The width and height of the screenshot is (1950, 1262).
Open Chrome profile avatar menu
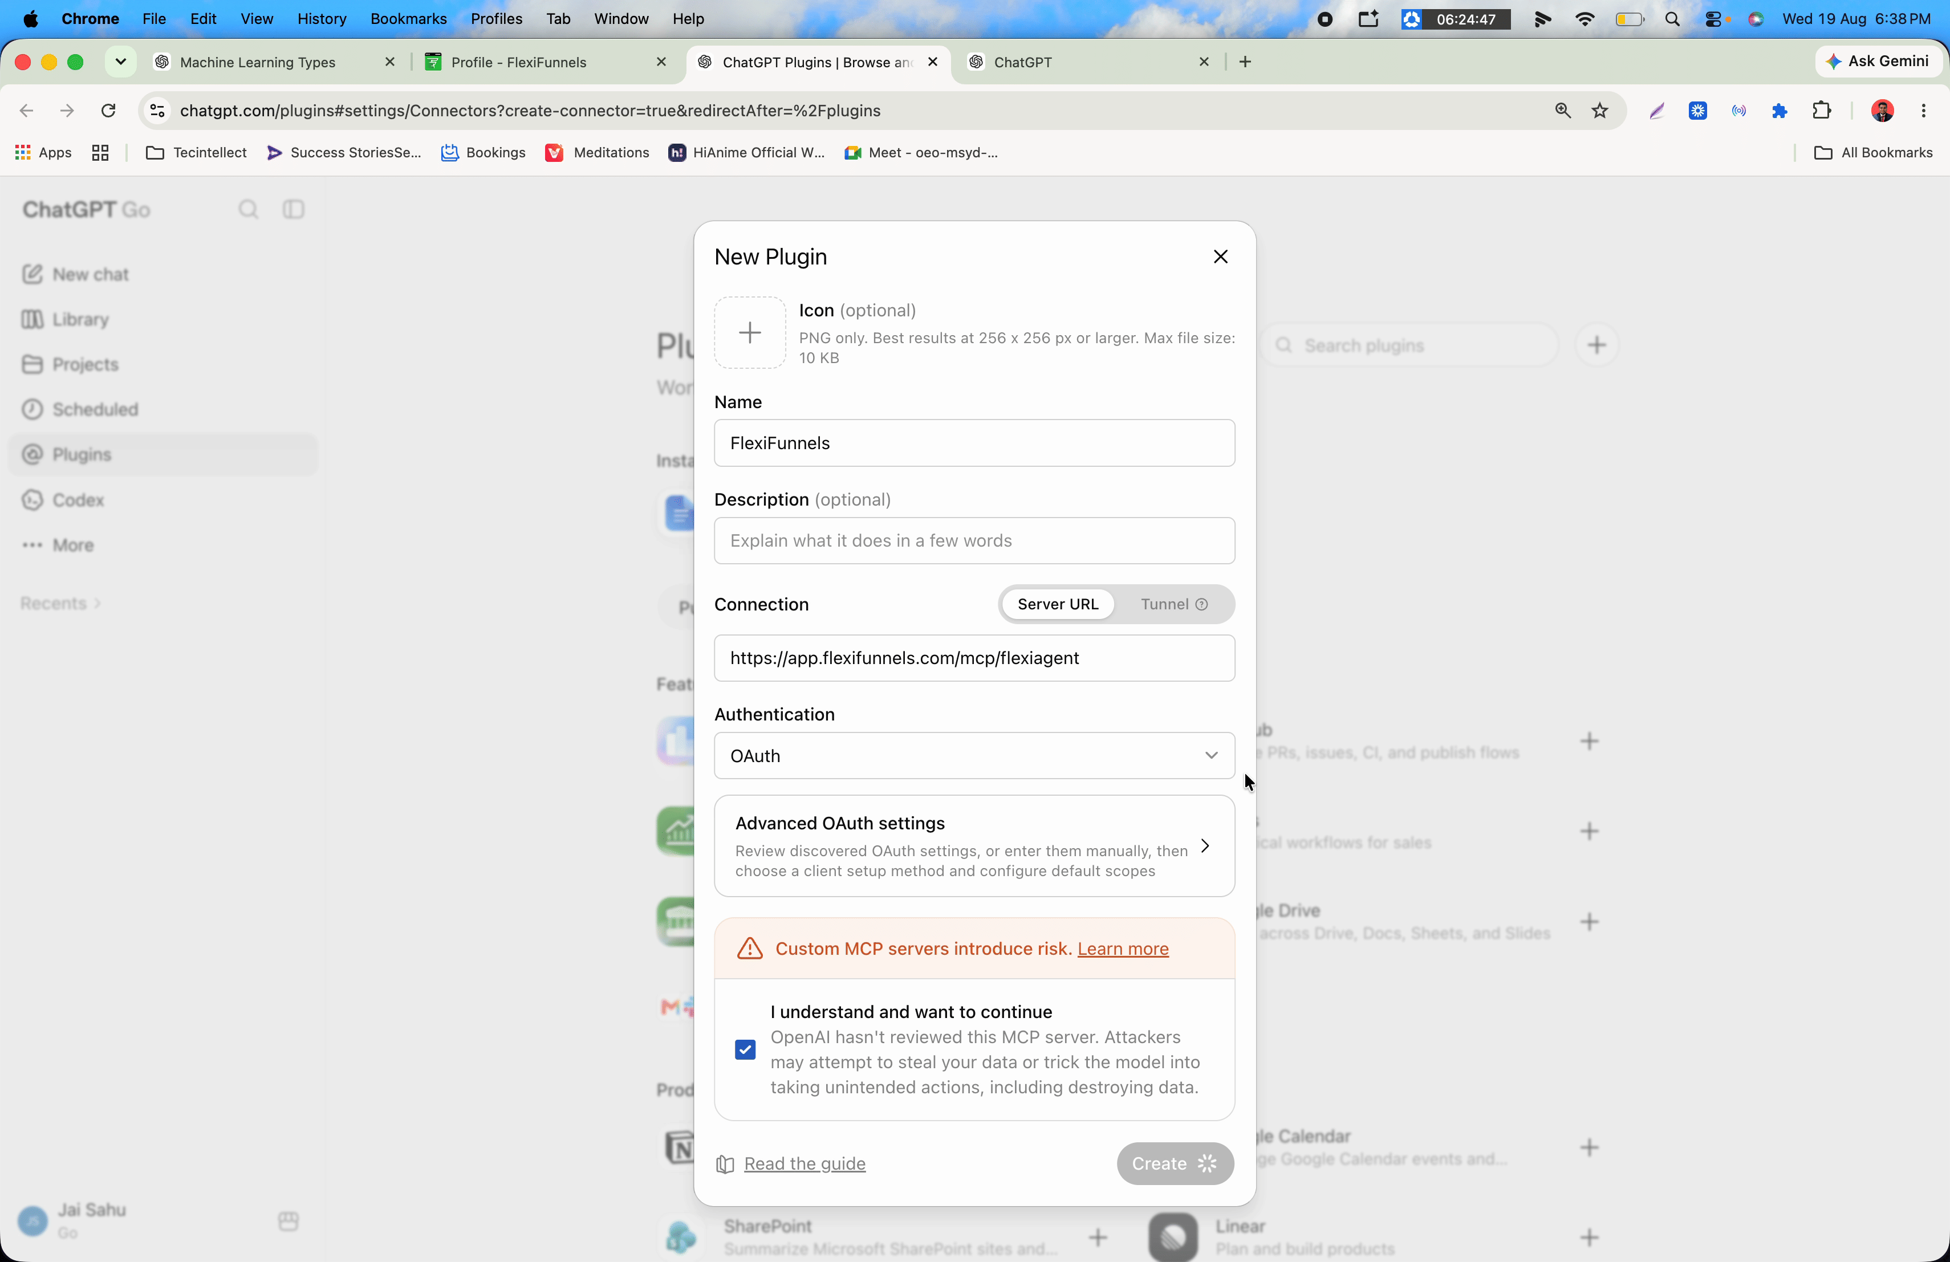point(1882,111)
